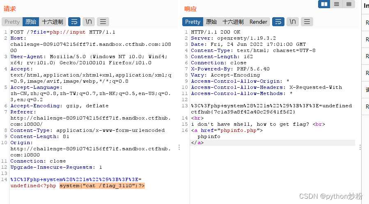Toggle word wrap icon in response panel
Screen dimensions: 369x204
pyautogui.click(x=278, y=22)
